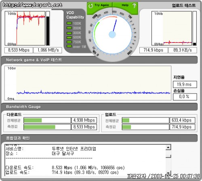202x181 pixels.
Task: Click the download speed graph
Action: [25, 28]
